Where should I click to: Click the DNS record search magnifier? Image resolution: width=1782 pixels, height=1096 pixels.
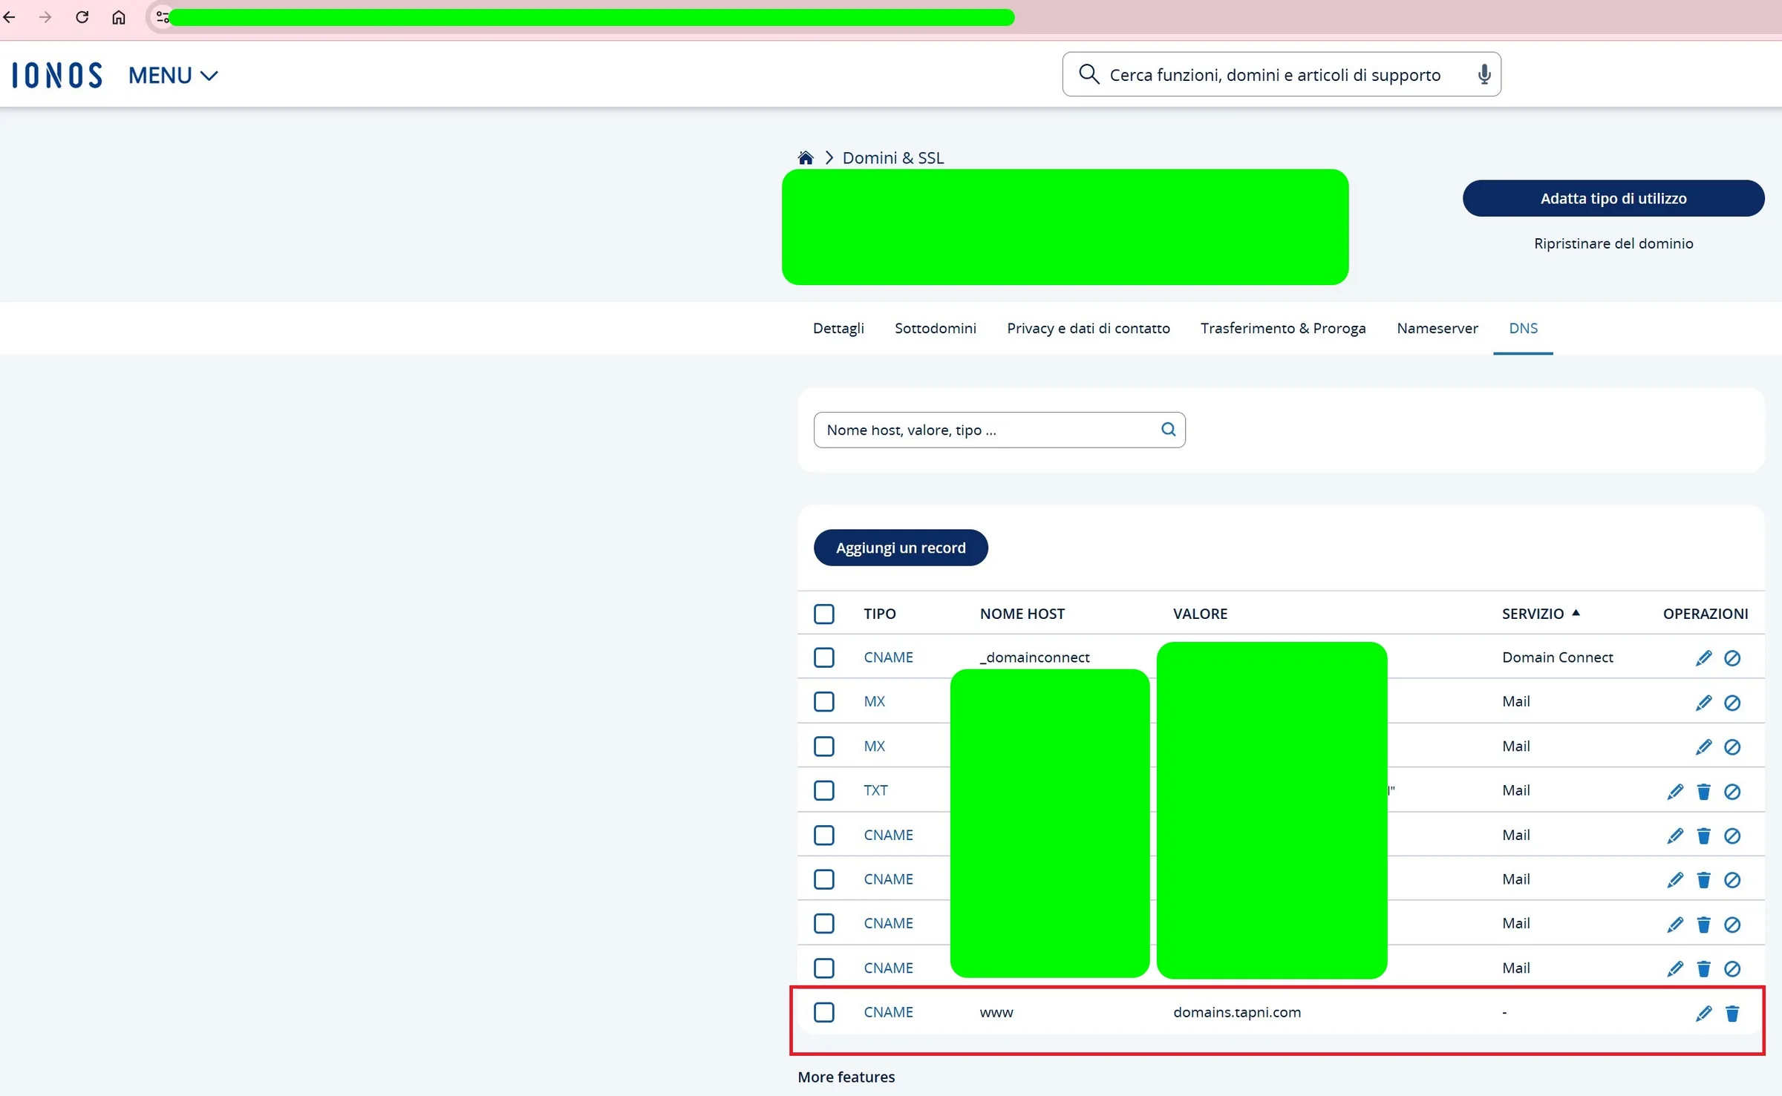(x=1168, y=430)
